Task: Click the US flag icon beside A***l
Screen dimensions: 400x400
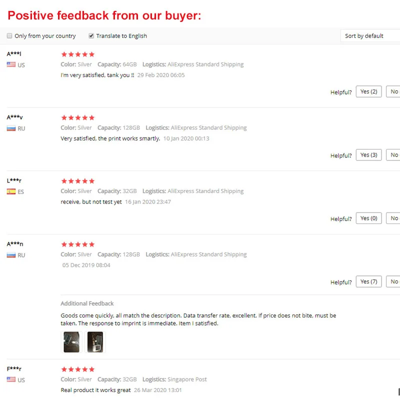Action: [x=11, y=64]
